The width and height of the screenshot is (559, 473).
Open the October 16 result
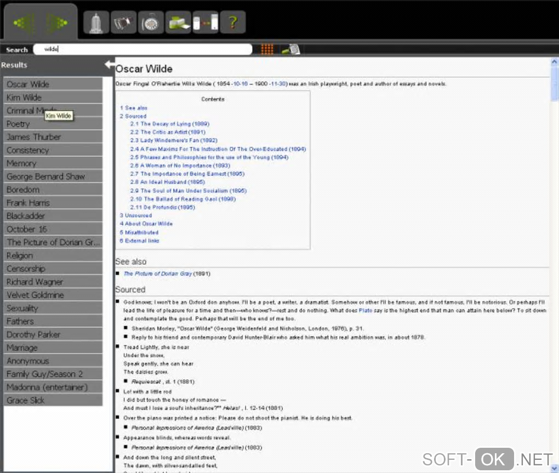pos(53,229)
